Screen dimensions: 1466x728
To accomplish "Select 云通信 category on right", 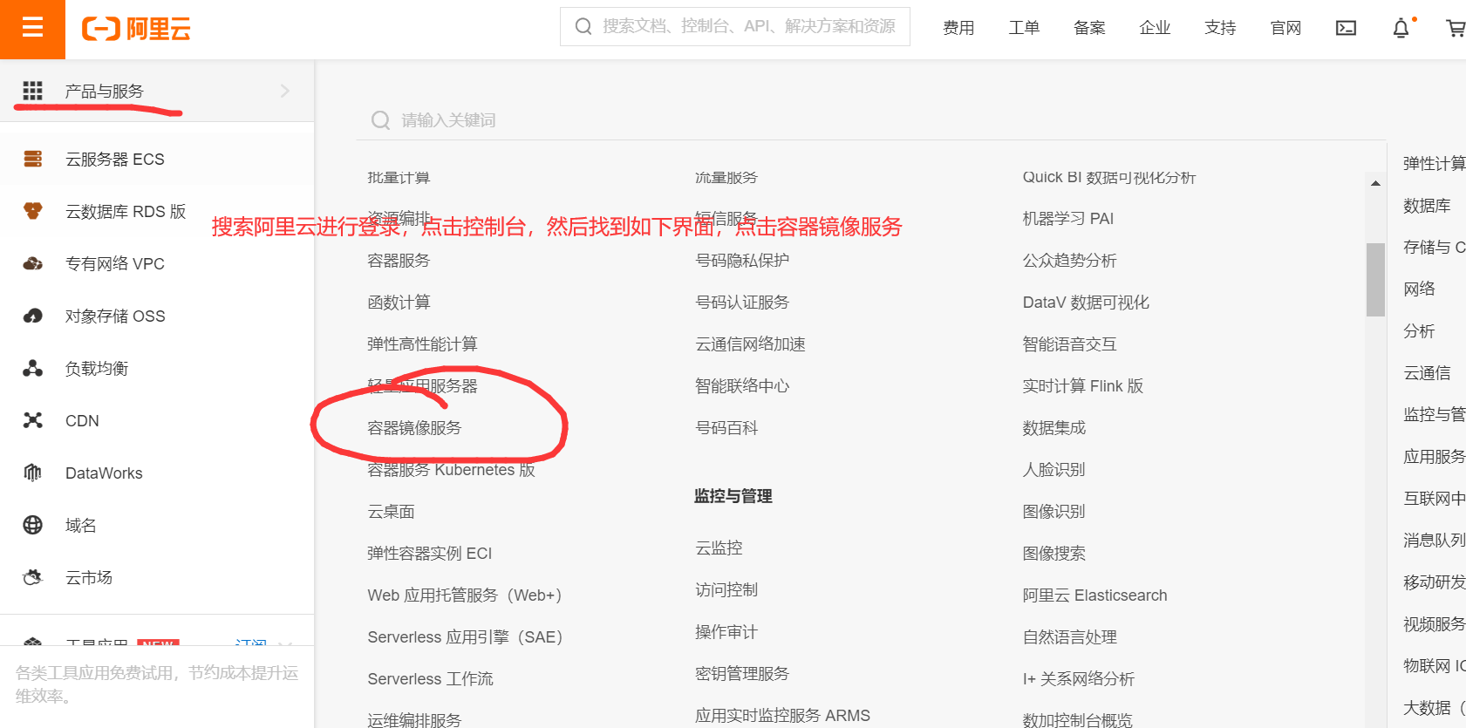I will (x=1427, y=372).
